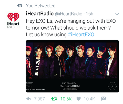Click the tweet text to expand
This screenshot has width=123, height=104.
coord(71,28)
